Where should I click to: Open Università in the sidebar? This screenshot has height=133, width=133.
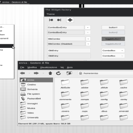[36, 117]
